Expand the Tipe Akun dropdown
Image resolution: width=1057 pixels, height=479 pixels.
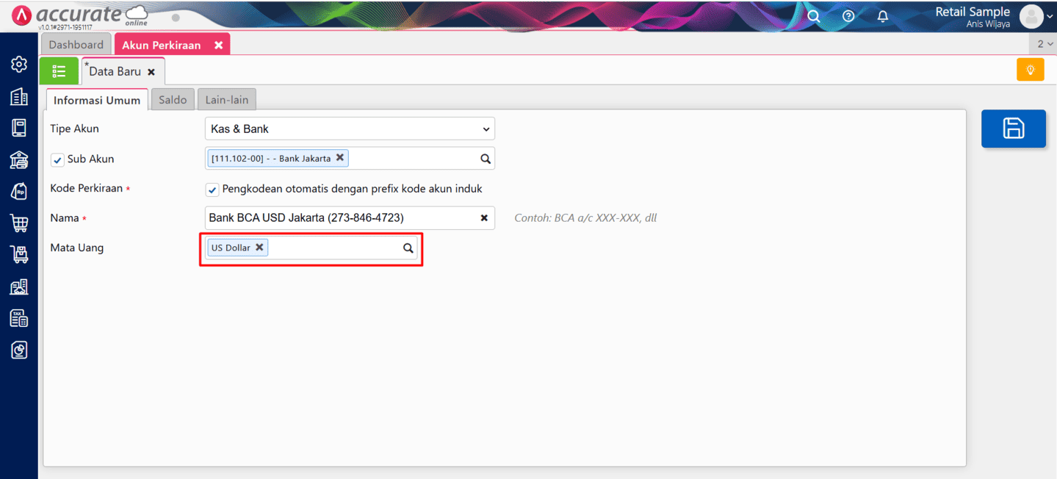(350, 129)
